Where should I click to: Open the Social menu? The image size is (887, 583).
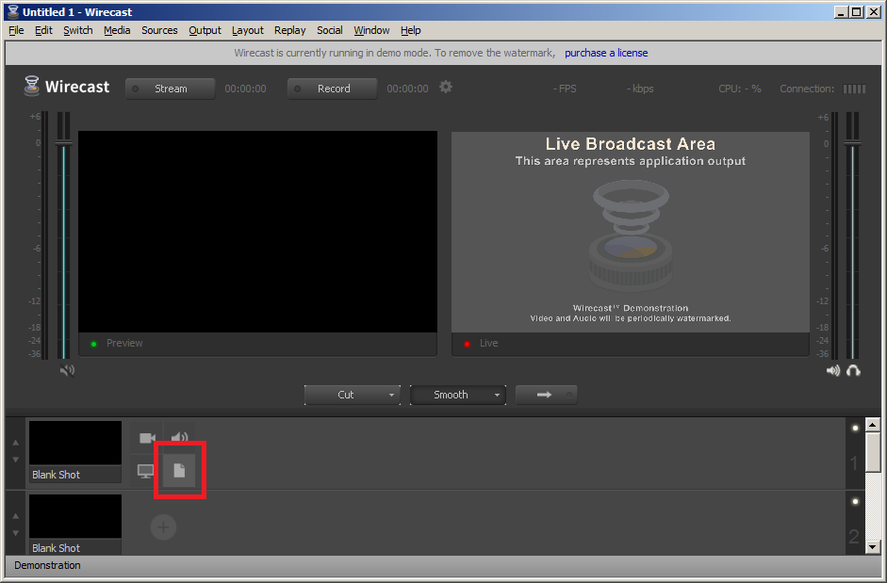coord(329,30)
